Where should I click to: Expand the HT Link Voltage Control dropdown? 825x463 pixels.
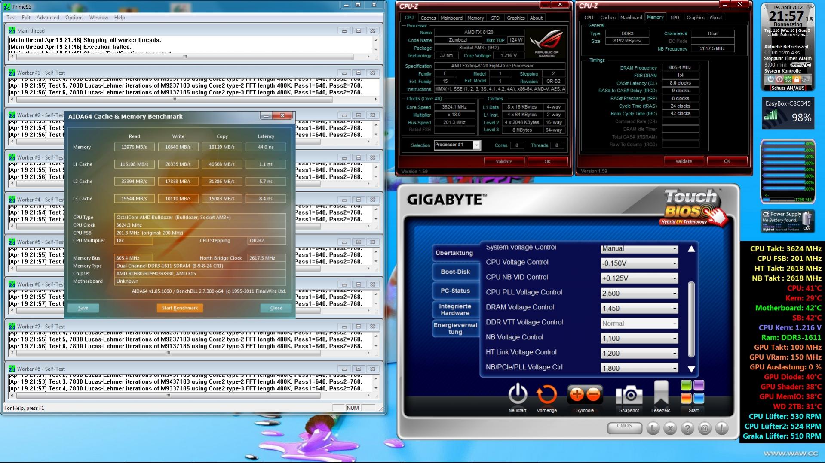[x=639, y=354]
